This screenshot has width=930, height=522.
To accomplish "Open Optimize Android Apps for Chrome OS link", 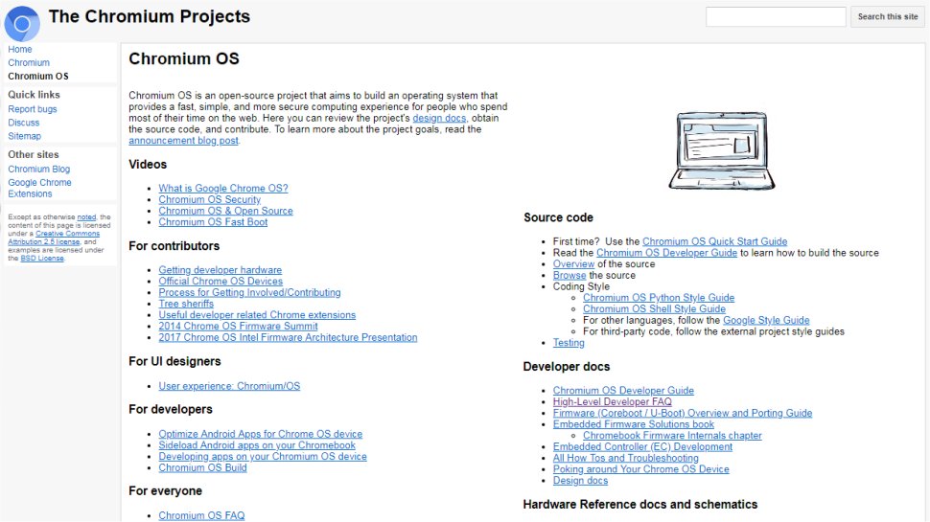I will point(261,434).
